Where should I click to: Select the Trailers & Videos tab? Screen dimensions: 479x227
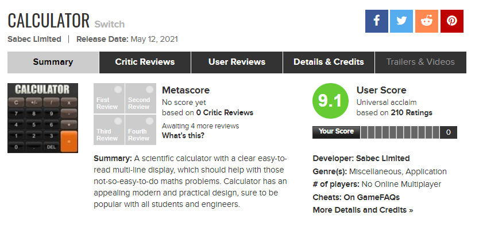pyautogui.click(x=420, y=62)
